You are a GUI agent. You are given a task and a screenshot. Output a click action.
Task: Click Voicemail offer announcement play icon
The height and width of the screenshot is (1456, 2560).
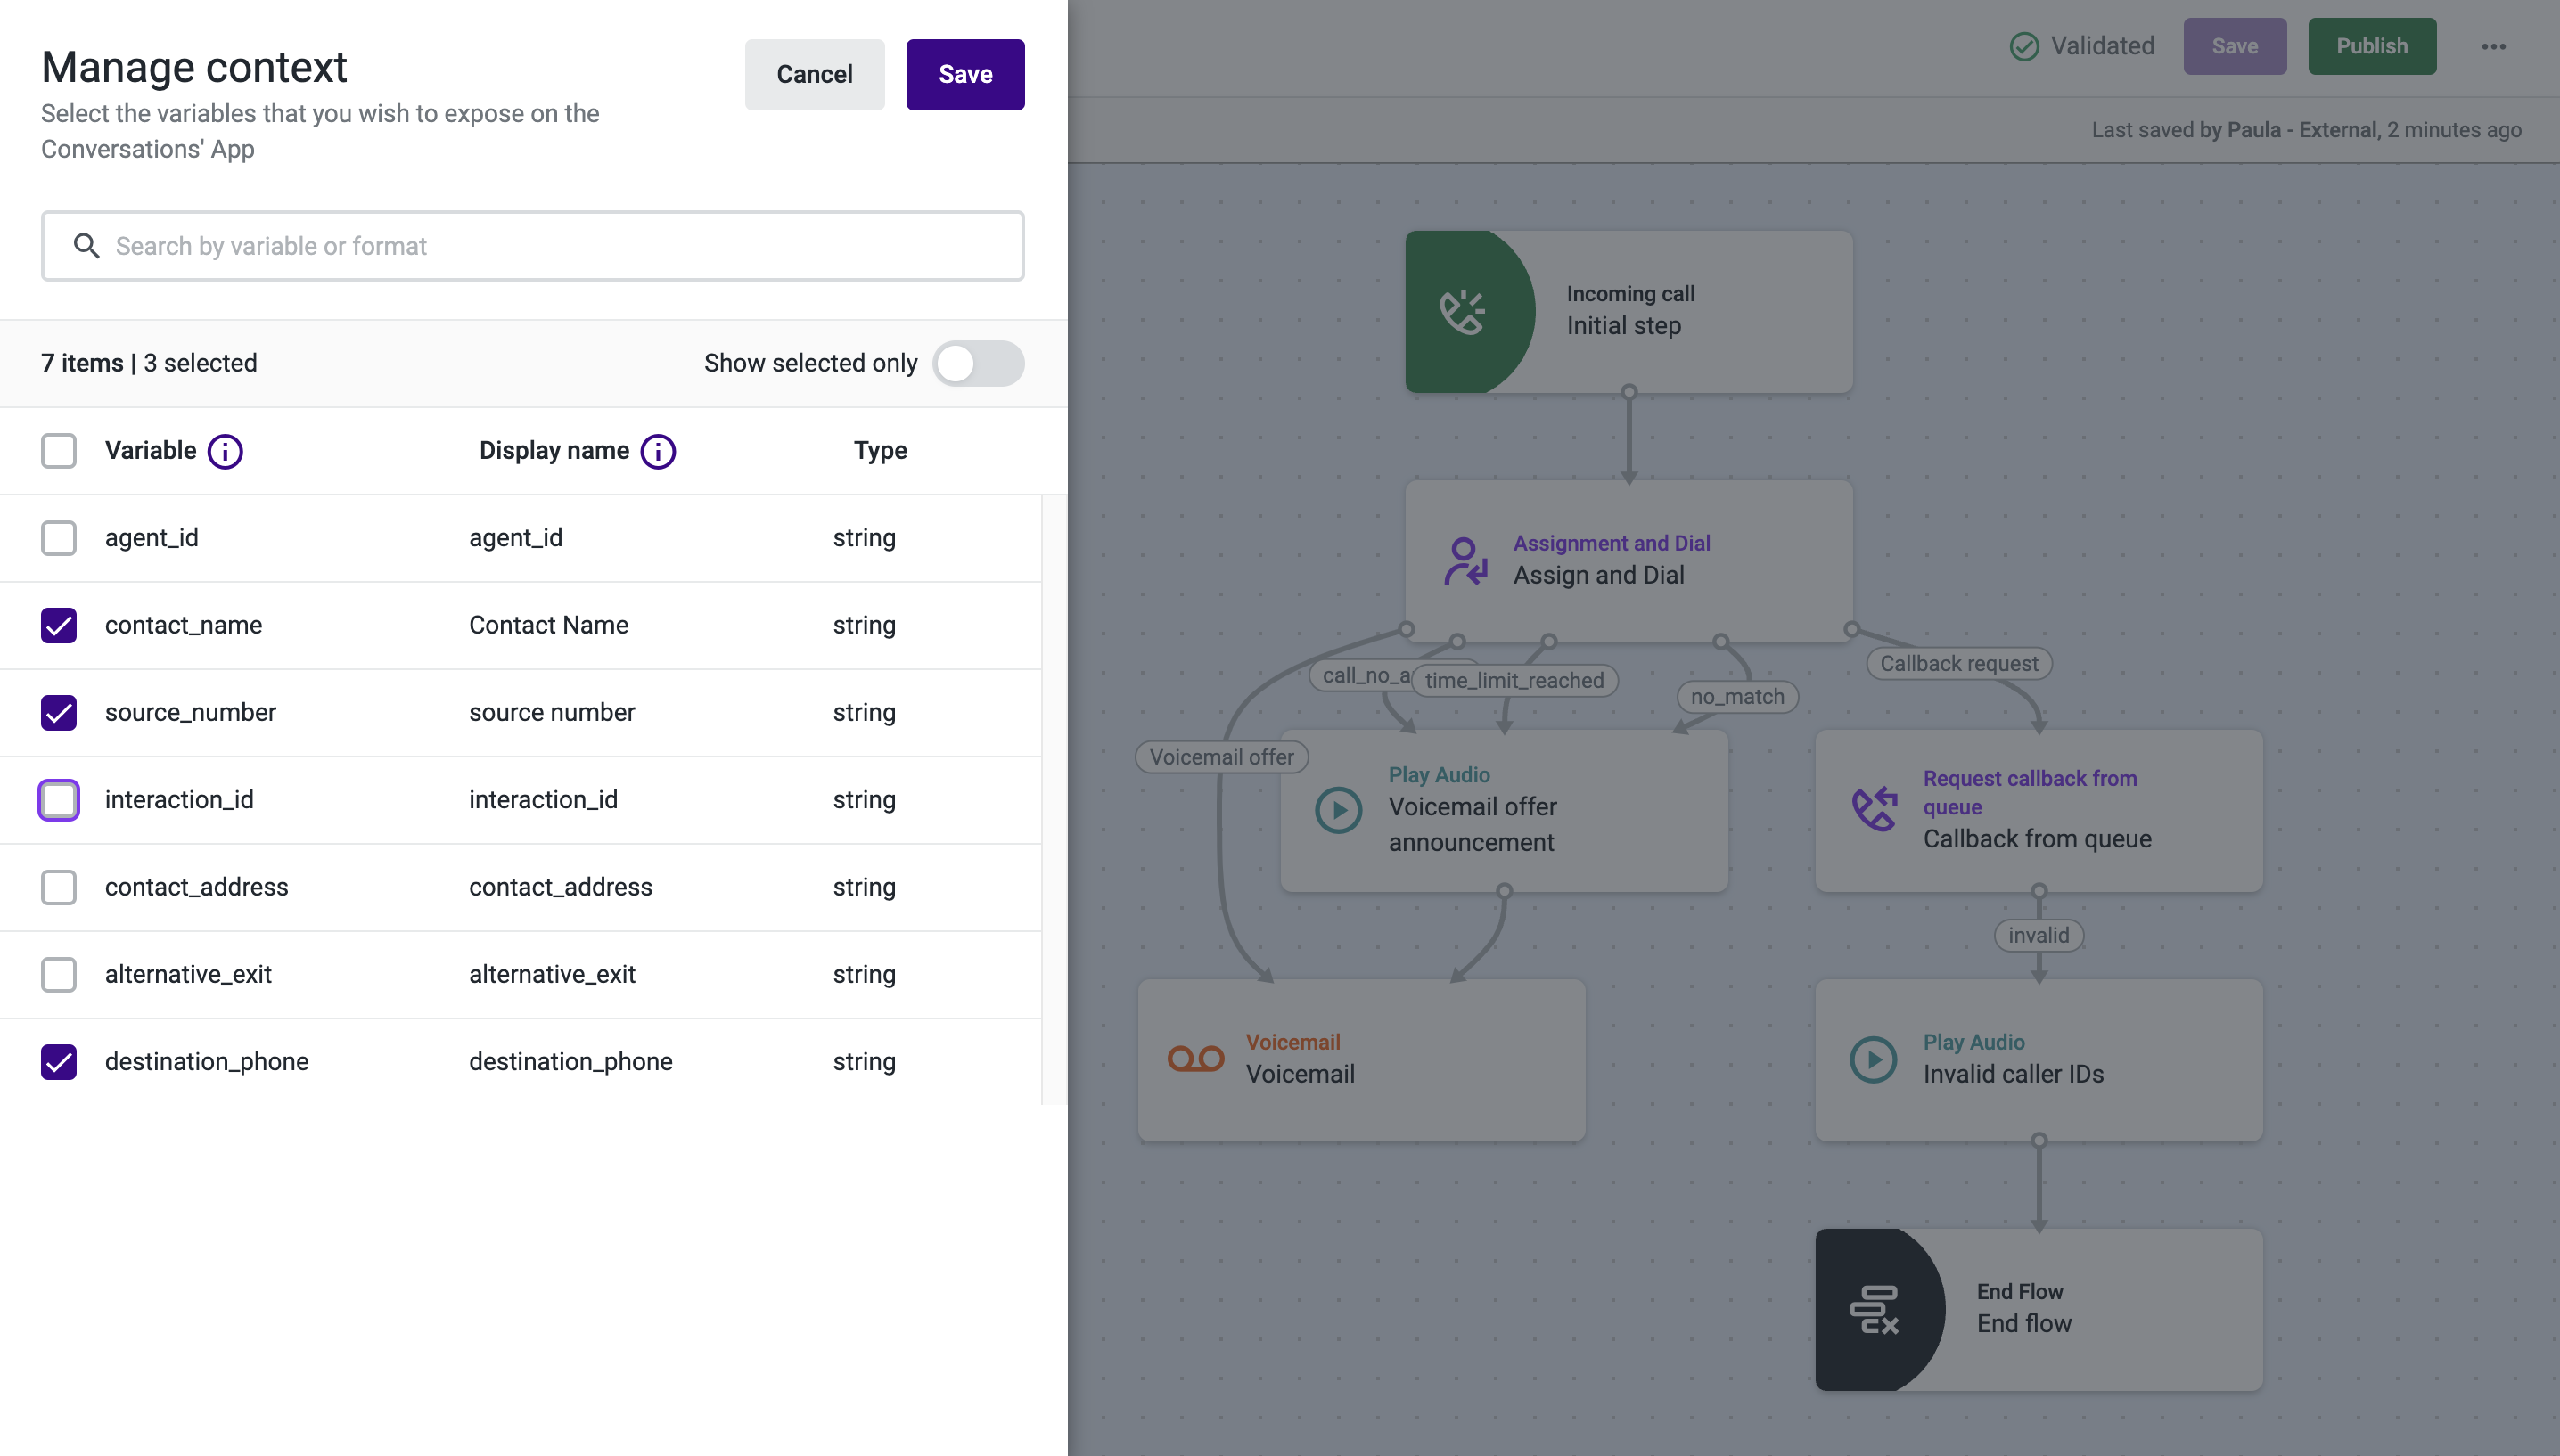[x=1338, y=809]
